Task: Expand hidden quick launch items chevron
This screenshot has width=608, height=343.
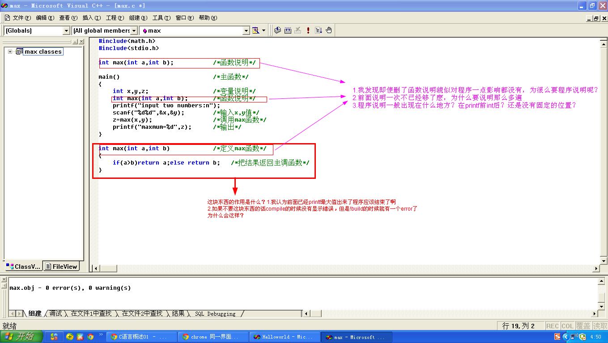Action: click(101, 335)
